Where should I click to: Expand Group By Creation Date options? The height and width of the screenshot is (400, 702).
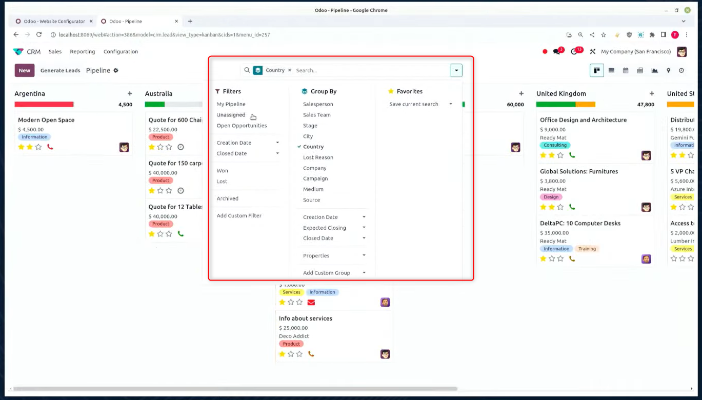pos(334,217)
